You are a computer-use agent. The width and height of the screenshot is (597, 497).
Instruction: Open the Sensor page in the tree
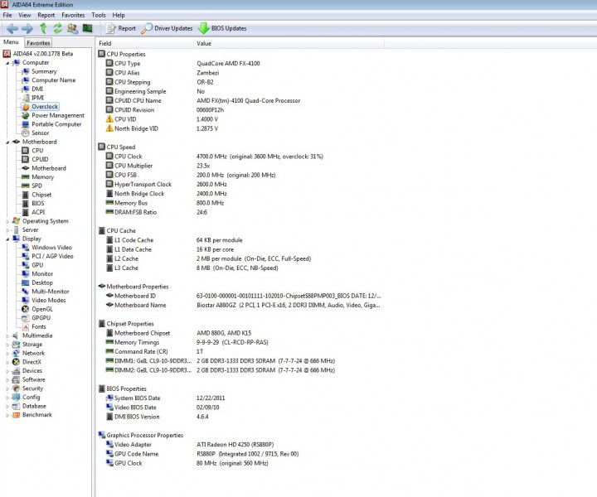tap(40, 133)
